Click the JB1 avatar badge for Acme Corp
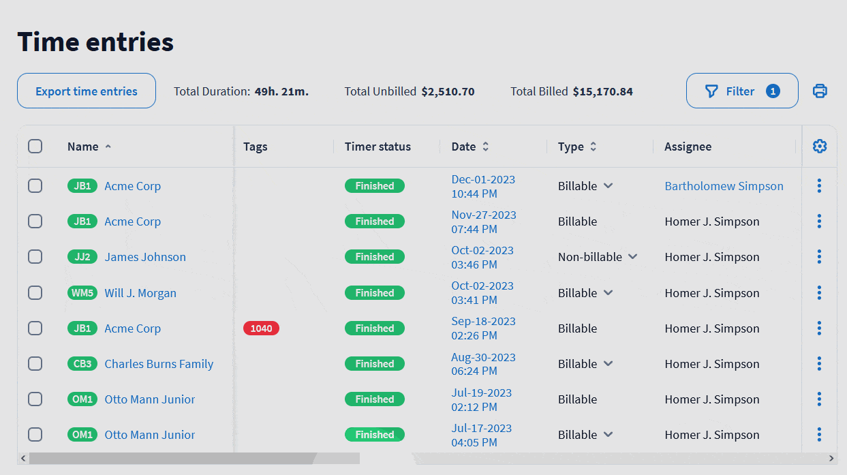Image resolution: width=847 pixels, height=475 pixels. [82, 185]
